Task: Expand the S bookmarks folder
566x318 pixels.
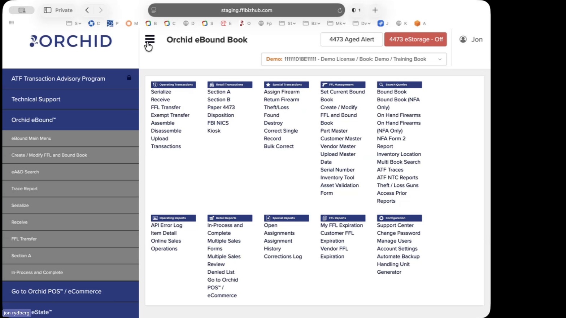Action: [x=74, y=23]
